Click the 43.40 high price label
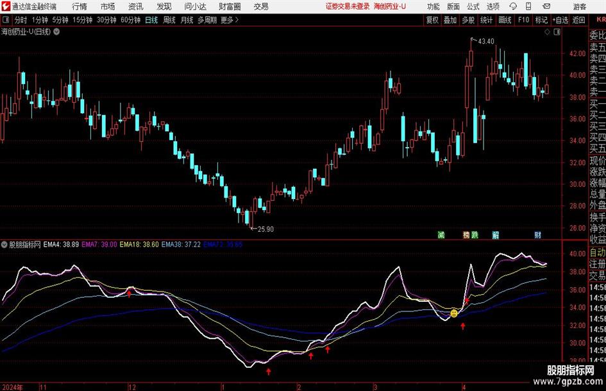This screenshot has height=391, width=606. (x=486, y=42)
